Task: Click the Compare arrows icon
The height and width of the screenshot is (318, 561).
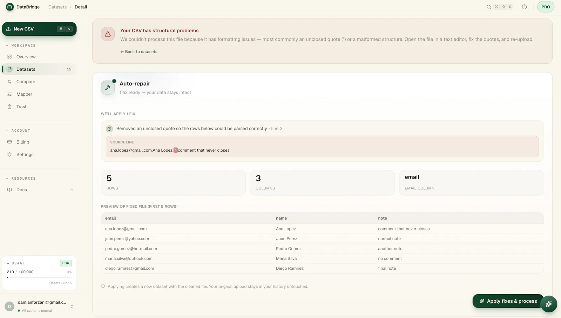Action: pyautogui.click(x=9, y=82)
